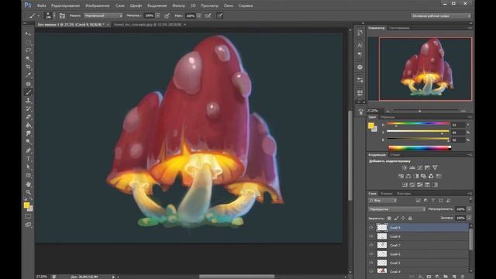Image resolution: width=496 pixels, height=279 pixels.
Task: Open the Character panel icon in dock
Action: [360, 46]
